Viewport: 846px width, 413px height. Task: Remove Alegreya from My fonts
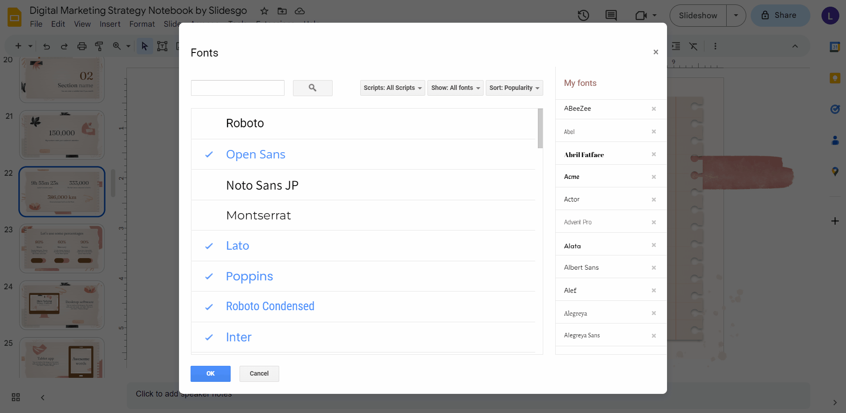654,313
